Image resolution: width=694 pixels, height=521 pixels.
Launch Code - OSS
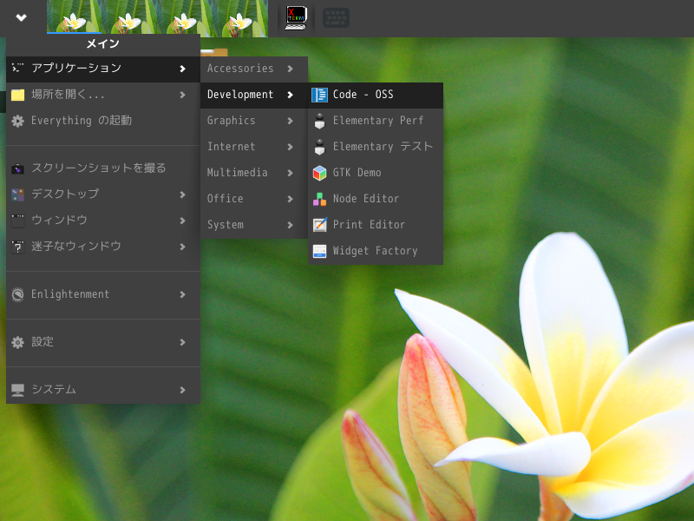pyautogui.click(x=376, y=95)
